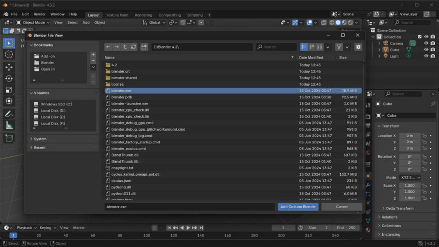This screenshot has width=439, height=247.
Task: Switch to Compositing workspace tab
Action: click(169, 15)
